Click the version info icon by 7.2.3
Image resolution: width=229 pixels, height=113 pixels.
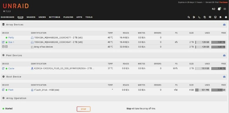point(4,11)
